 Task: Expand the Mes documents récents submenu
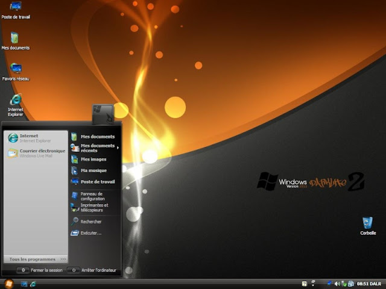click(95, 148)
